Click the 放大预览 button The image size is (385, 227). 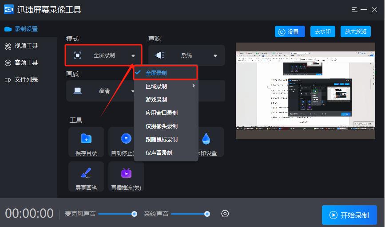click(x=356, y=31)
